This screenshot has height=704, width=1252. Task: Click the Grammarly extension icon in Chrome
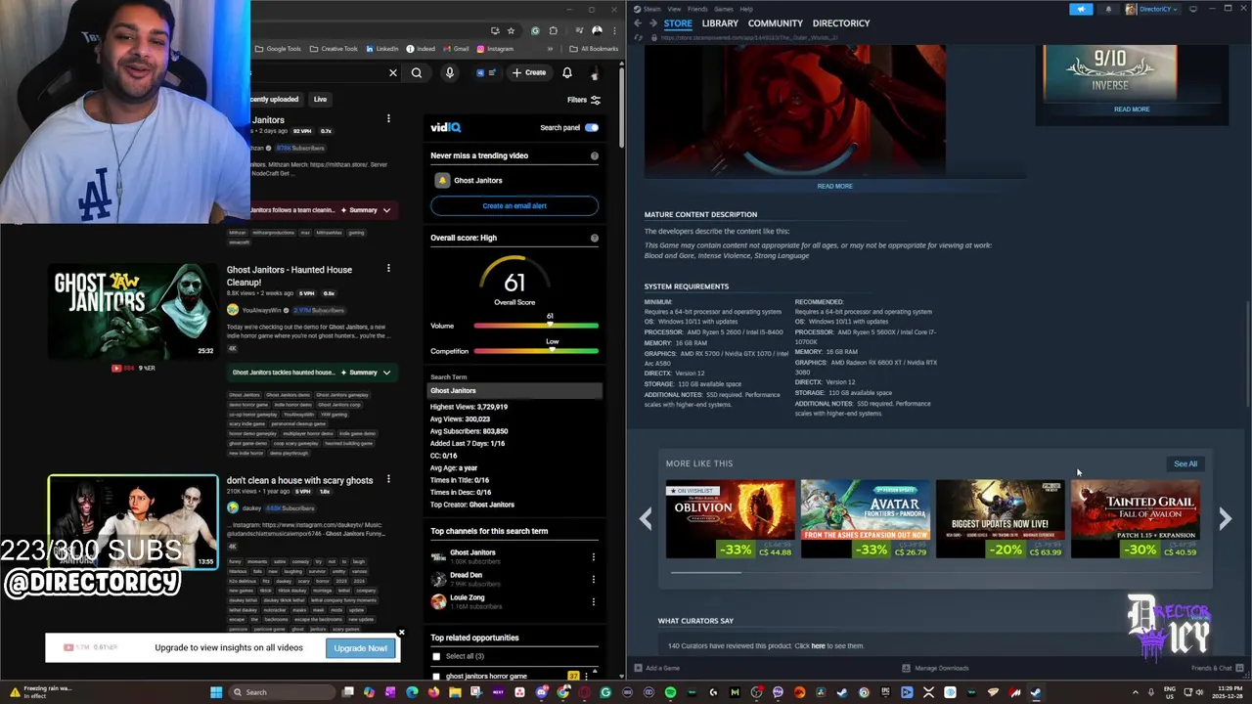[x=535, y=30]
